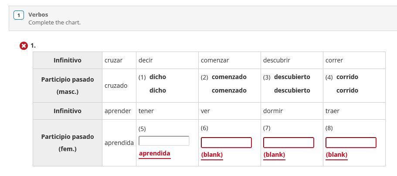Click the bold 'descubierto' answer text

[x=292, y=77]
